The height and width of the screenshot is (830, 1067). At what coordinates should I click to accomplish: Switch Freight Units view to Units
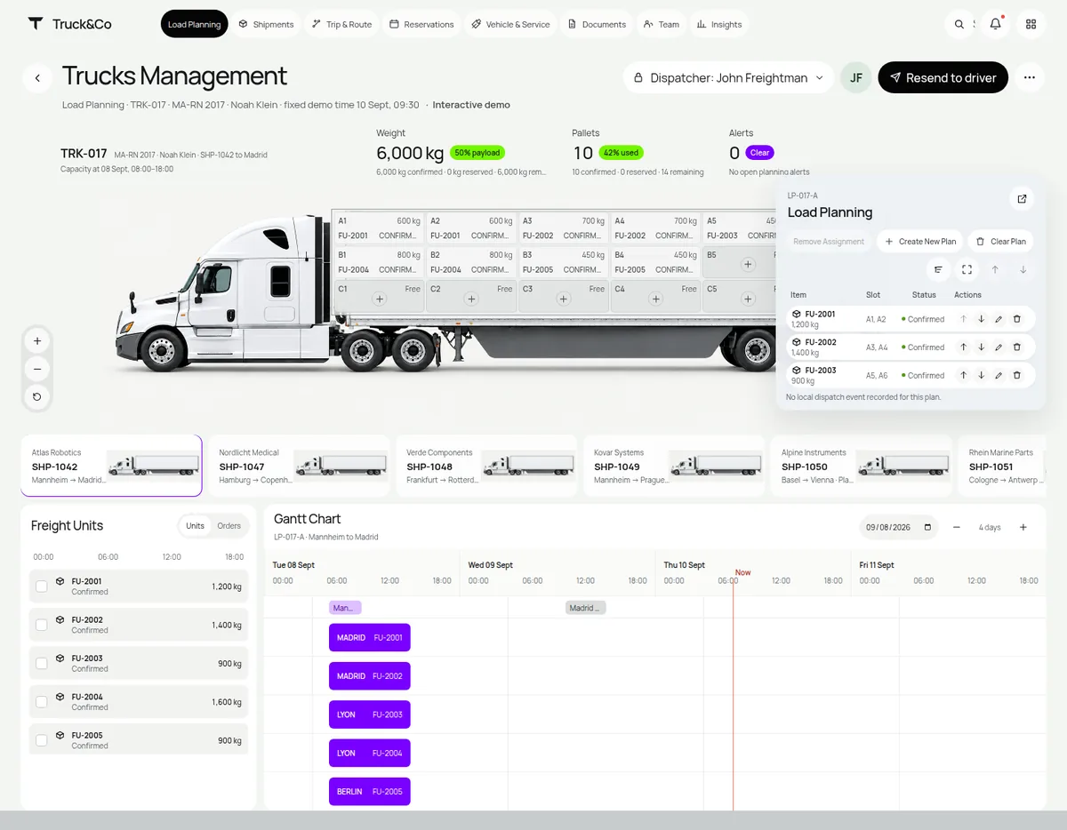[x=195, y=526]
